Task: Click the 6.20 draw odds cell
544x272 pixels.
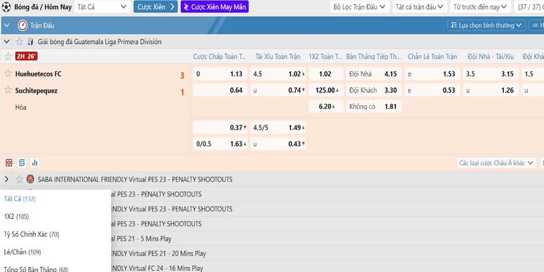Action: 325,107
